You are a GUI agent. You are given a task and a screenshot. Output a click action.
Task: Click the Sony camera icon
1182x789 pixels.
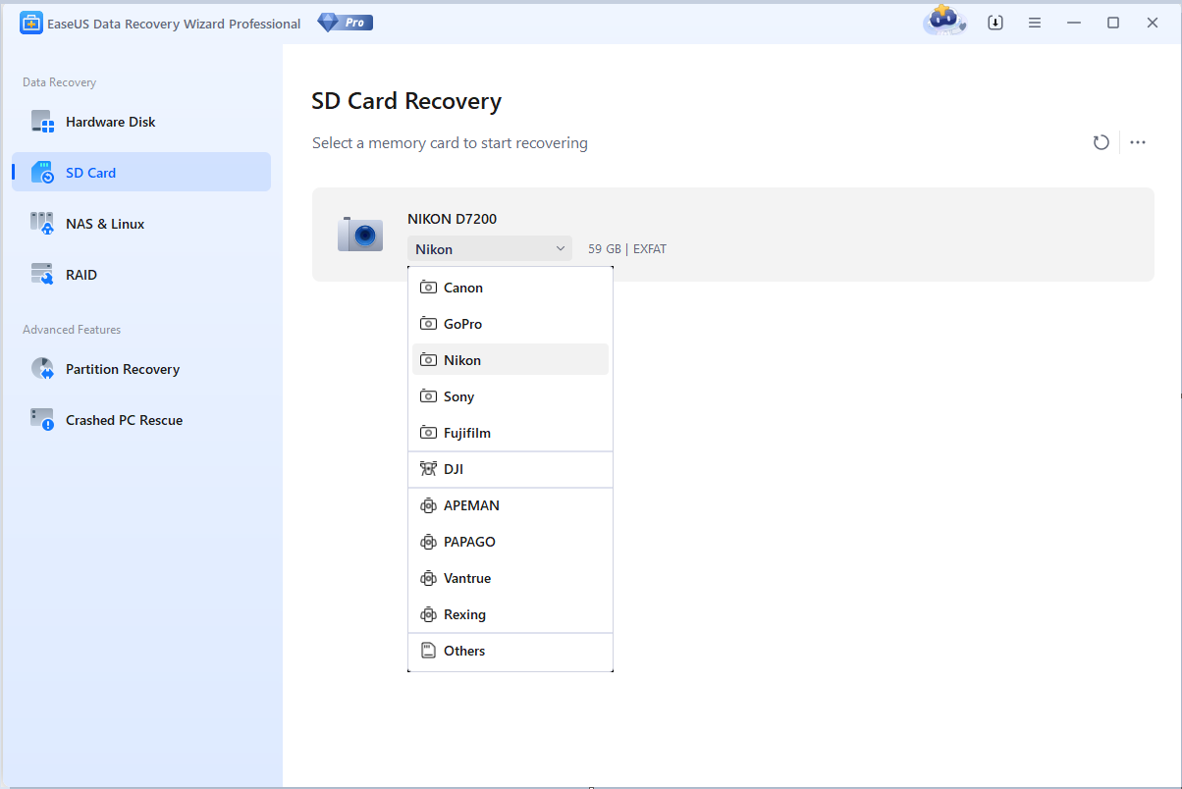(x=428, y=396)
